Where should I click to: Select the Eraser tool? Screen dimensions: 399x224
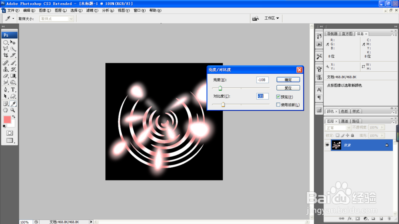[6, 76]
